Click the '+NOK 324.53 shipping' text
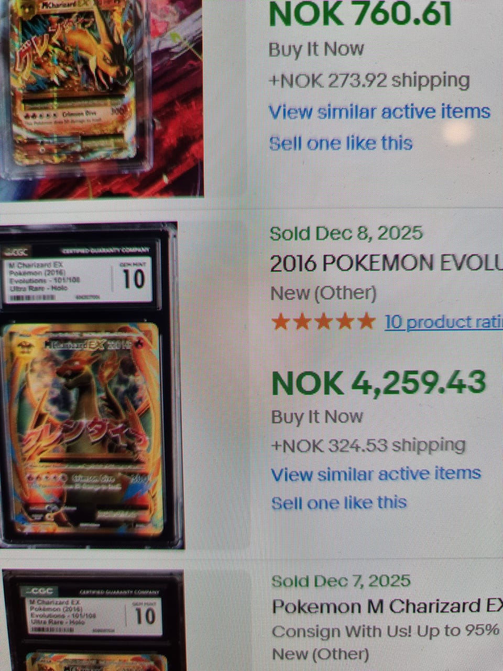 tap(368, 446)
